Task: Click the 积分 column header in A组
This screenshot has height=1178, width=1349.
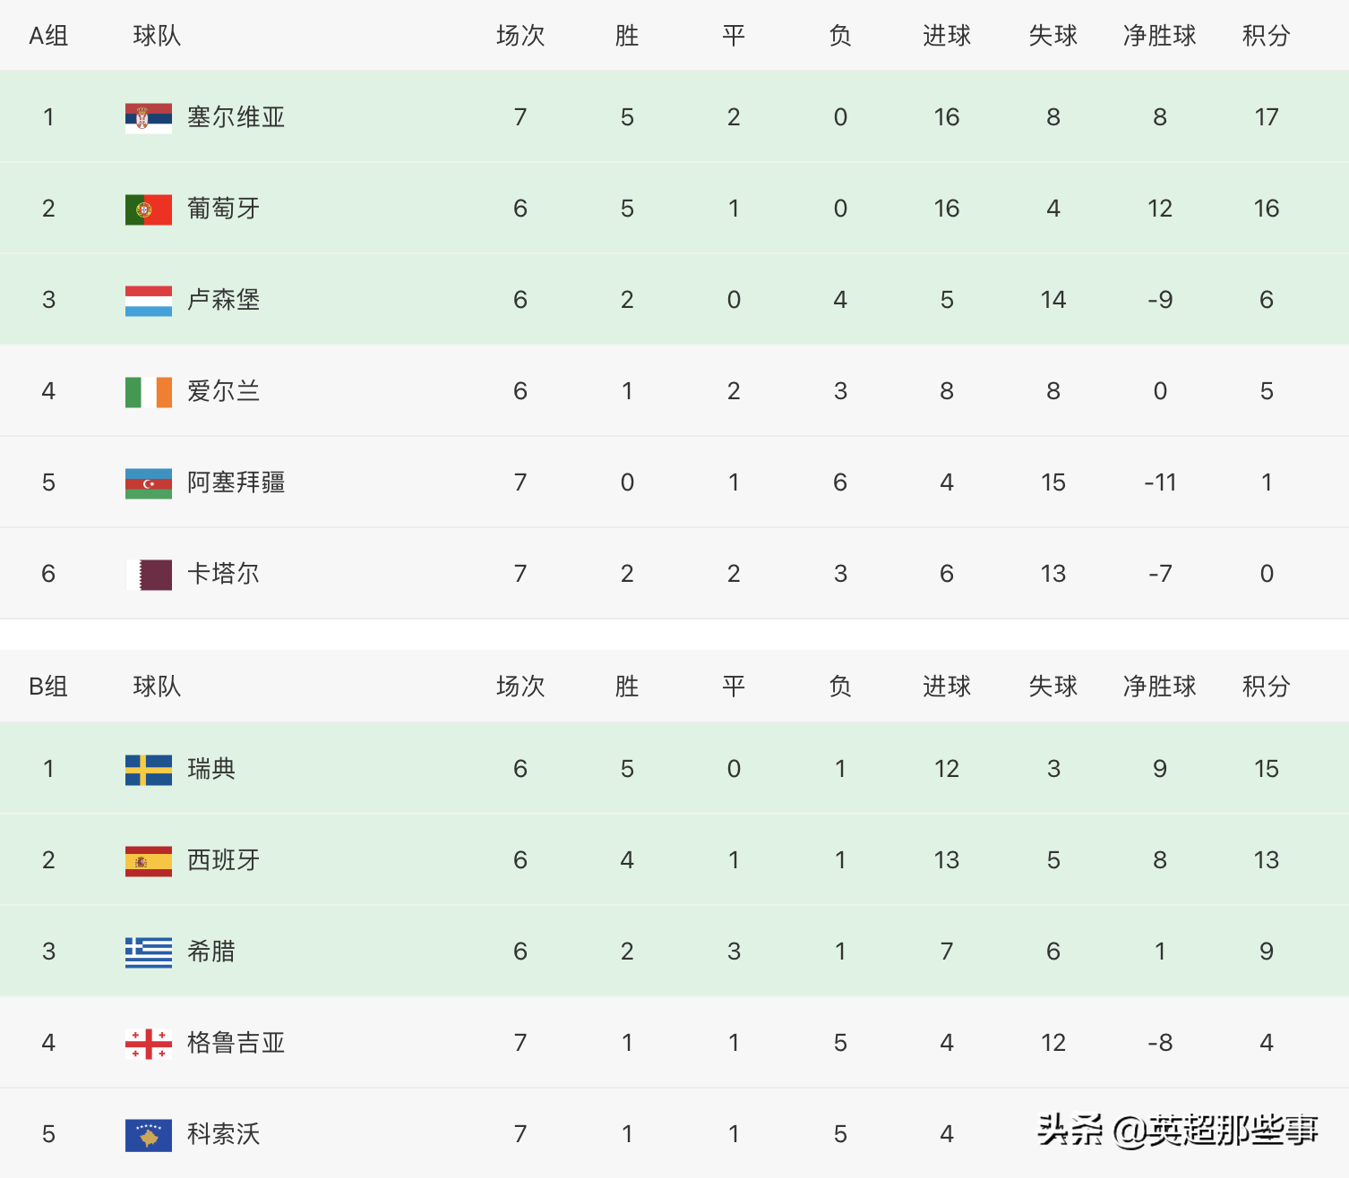Action: click(x=1267, y=36)
